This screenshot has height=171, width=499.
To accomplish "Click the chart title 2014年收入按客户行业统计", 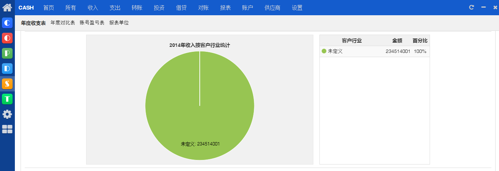I will 200,45.
